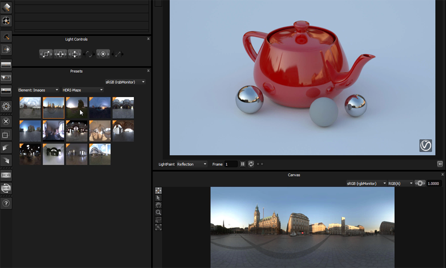This screenshot has width=446, height=268.
Task: Click the redo curved arrow icon
Action: [6, 160]
